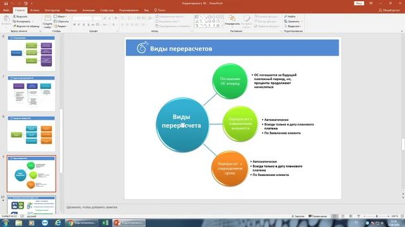Click the Slide Show icon in the status bar
Viewport: 405px width, 227px height.
(359, 216)
